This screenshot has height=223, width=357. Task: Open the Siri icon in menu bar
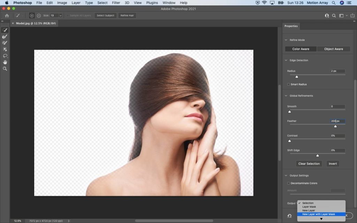coord(342,3)
